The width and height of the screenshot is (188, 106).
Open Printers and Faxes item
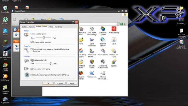114,53
